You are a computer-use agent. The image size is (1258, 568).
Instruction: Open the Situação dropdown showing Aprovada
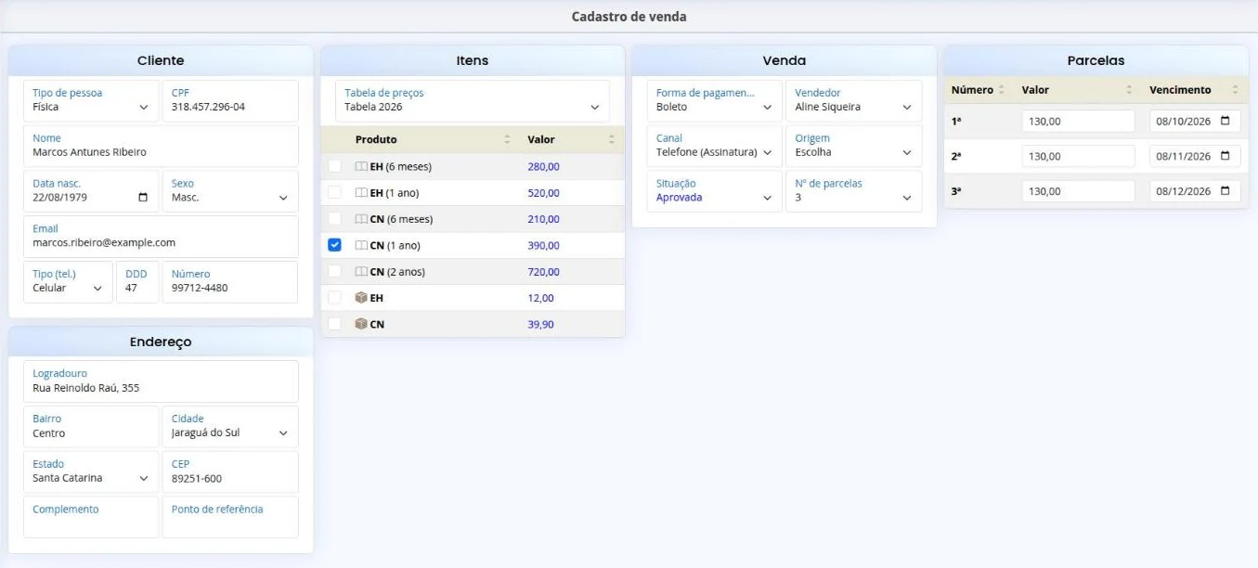click(715, 191)
